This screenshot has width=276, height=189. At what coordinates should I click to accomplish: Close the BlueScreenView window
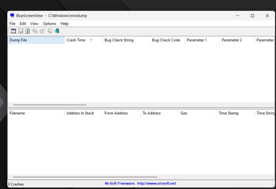(x=267, y=16)
